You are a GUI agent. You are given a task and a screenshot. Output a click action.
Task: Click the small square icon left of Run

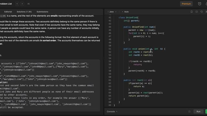point(190,111)
